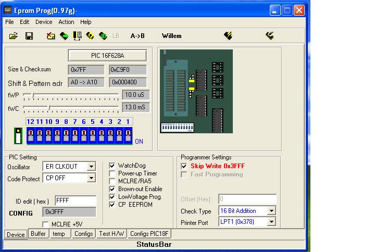Image resolution: width=375 pixels, height=252 pixels.
Task: Switch to the Buffer tab
Action: pyautogui.click(x=38, y=234)
